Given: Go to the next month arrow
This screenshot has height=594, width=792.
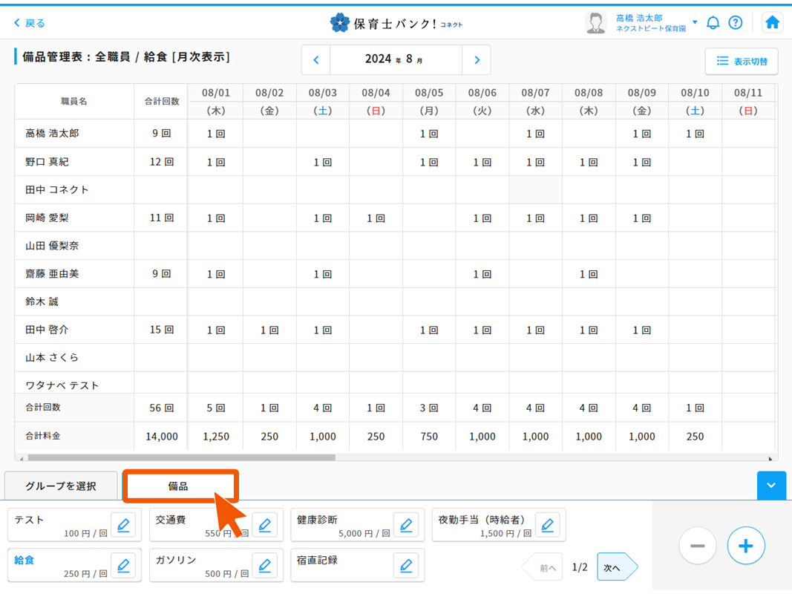Looking at the screenshot, I should point(477,60).
